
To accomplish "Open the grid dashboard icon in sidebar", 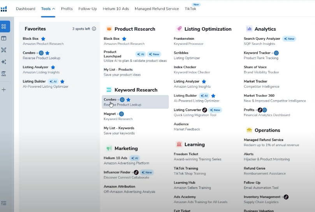I will coord(4,26).
